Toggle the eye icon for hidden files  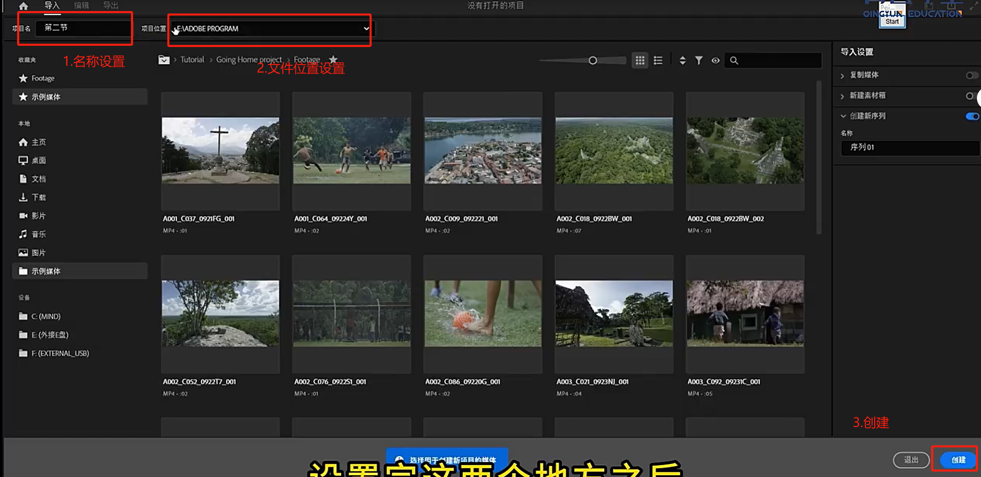pos(715,60)
